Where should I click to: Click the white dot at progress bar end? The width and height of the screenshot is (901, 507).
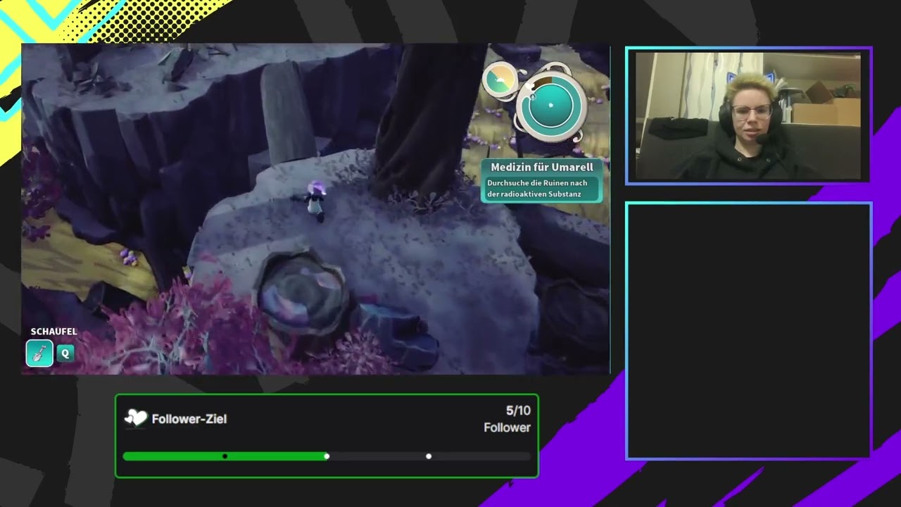pos(327,456)
